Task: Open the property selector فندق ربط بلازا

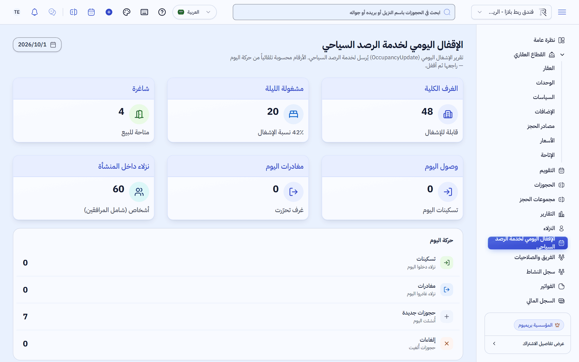Action: point(511,12)
